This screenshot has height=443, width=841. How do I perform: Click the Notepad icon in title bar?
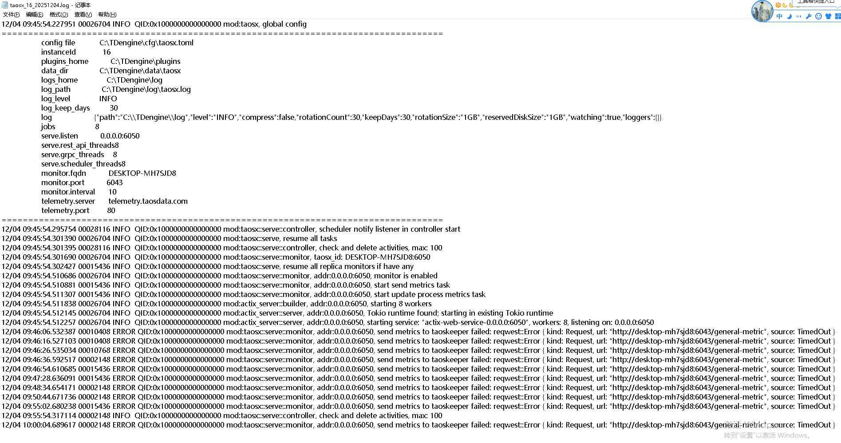5,5
